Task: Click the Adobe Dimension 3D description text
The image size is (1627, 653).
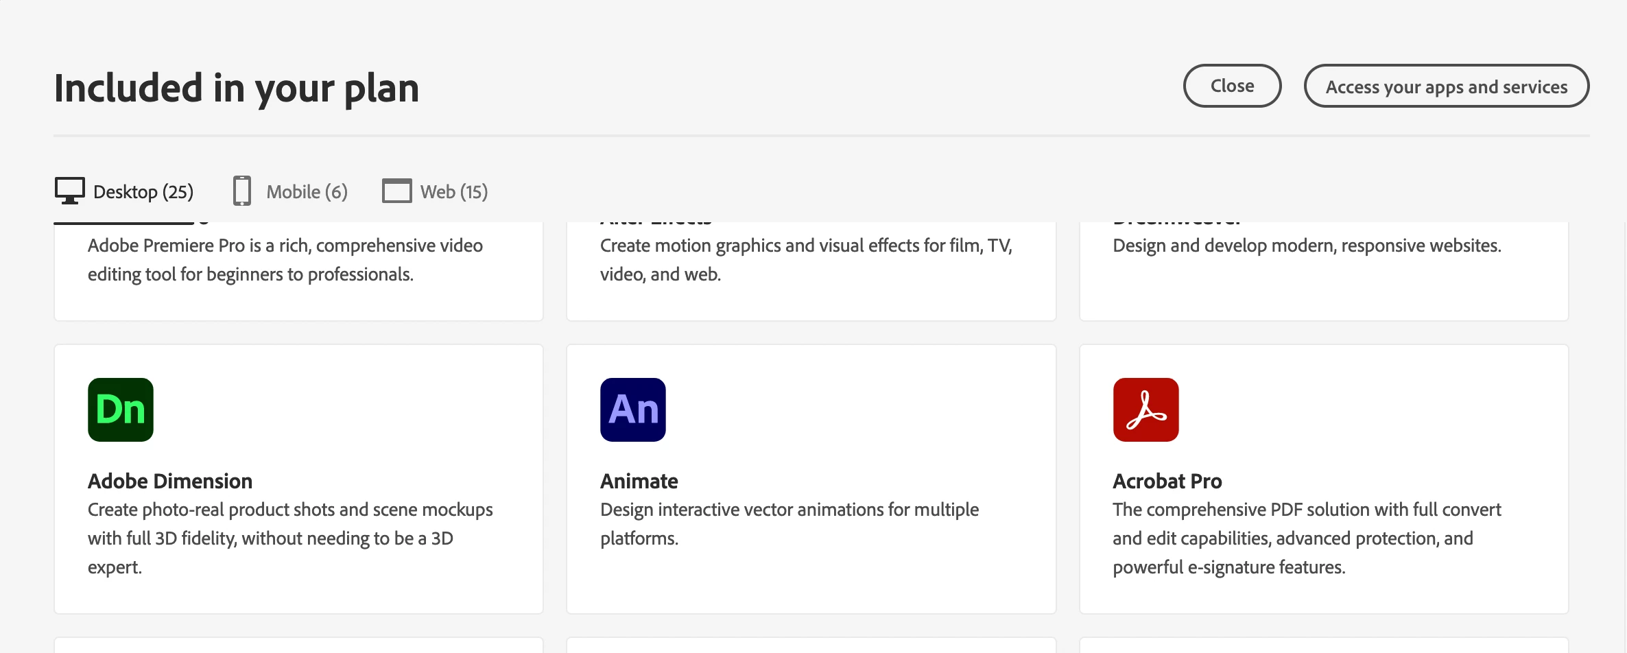Action: (x=290, y=538)
